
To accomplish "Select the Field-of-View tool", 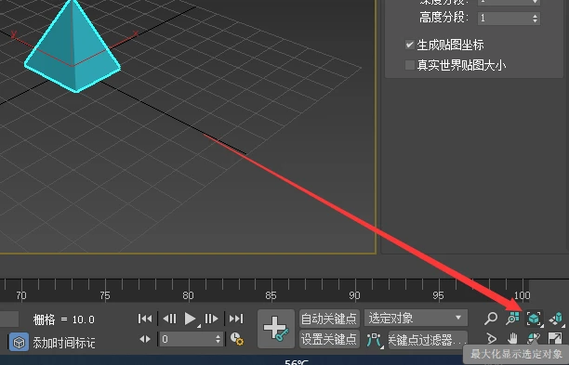I will tap(491, 339).
